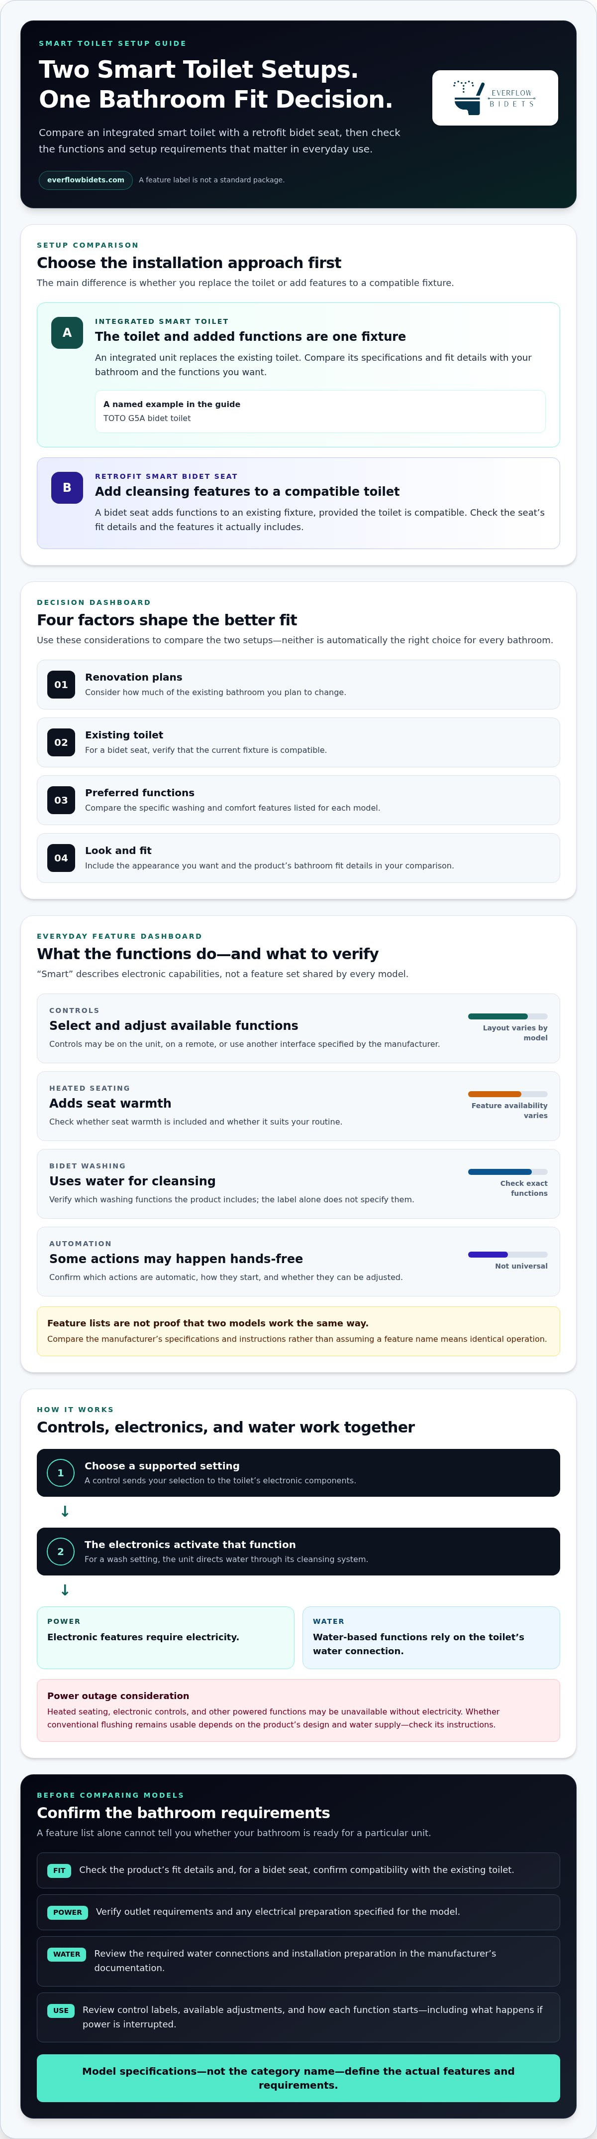Select the POWER requirement tag
This screenshot has width=597, height=2139.
67,1912
